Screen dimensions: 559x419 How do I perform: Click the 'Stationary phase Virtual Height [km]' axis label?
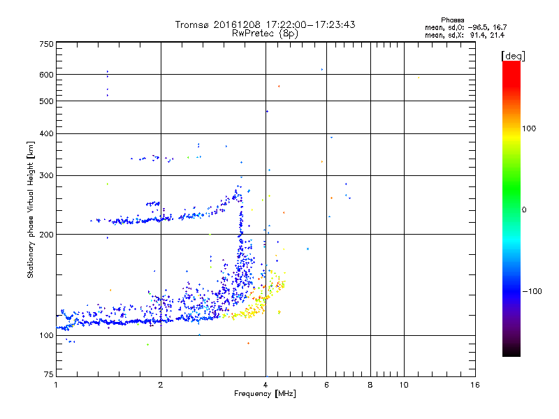31,210
